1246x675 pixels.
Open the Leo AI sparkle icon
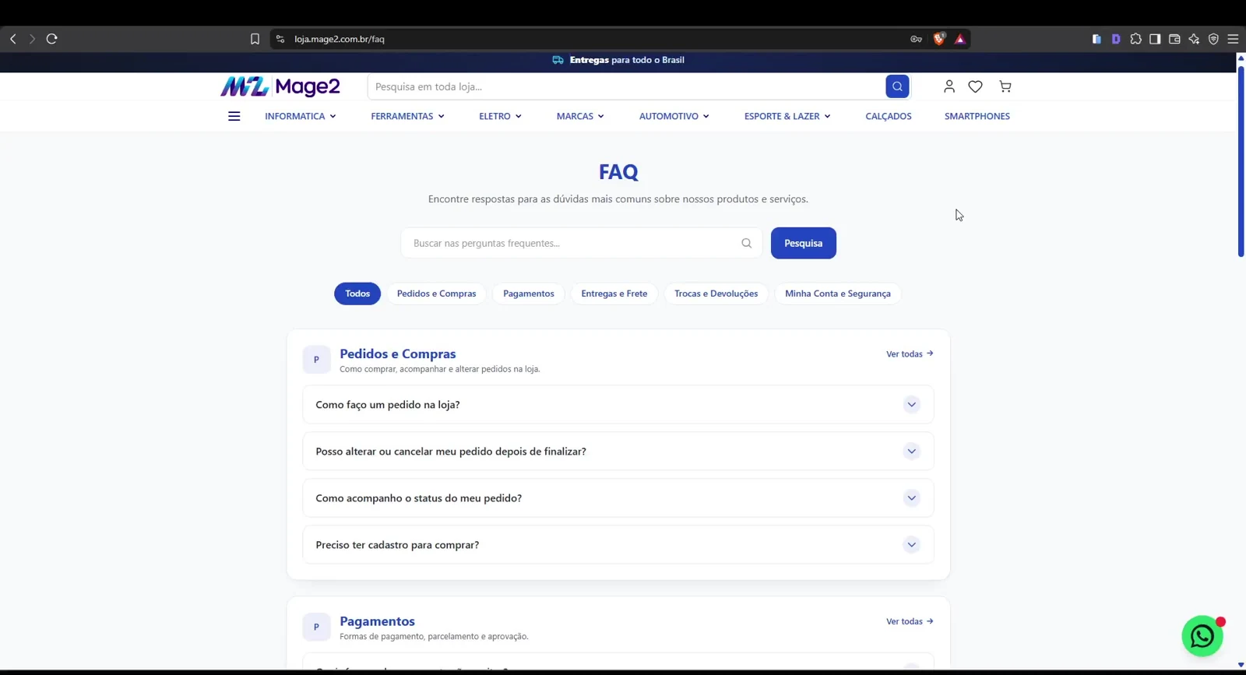pos(1194,39)
